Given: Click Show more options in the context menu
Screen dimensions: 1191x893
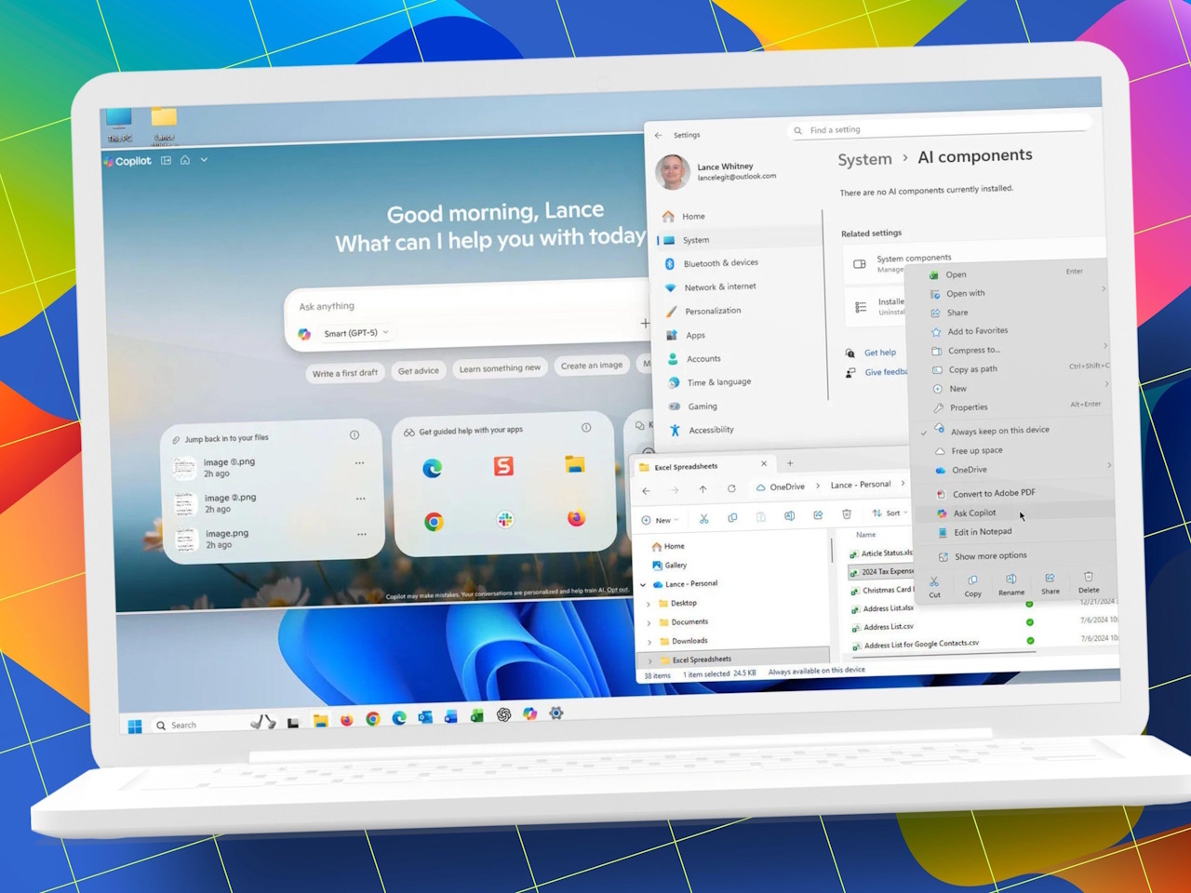Looking at the screenshot, I should click(989, 555).
